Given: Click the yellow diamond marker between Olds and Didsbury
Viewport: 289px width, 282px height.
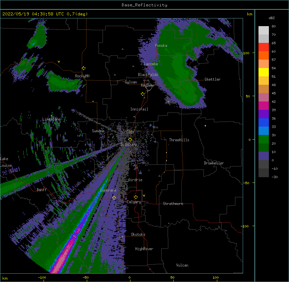Looking at the screenshot, I should coord(130,139).
